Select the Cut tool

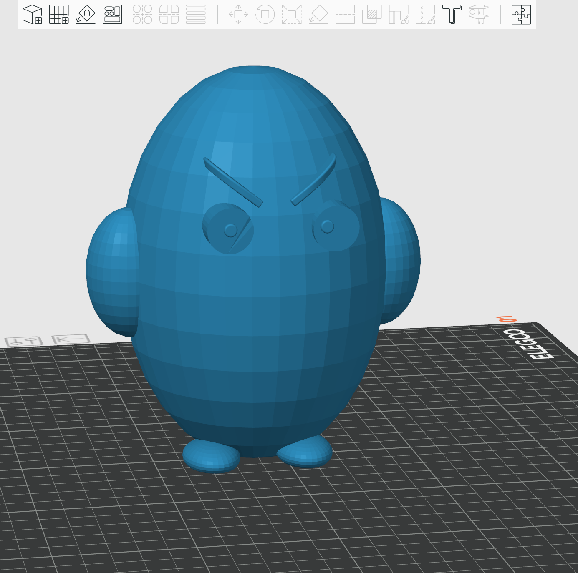345,15
